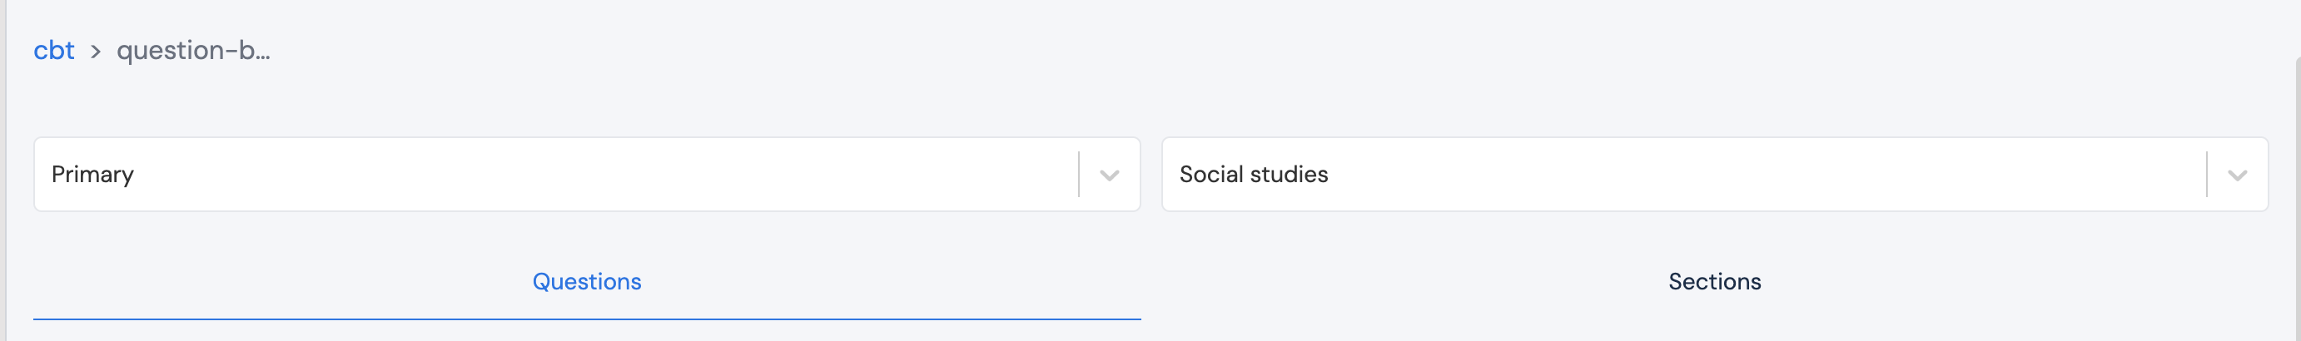This screenshot has width=2301, height=341.
Task: Click the chevron icon in Primary selector
Action: pos(1110,175)
